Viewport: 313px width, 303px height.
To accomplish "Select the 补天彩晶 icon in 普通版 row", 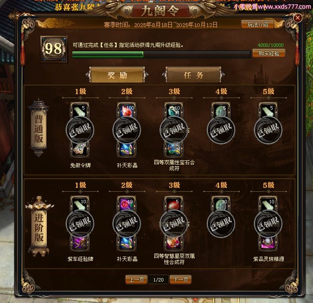I will click(x=126, y=150).
